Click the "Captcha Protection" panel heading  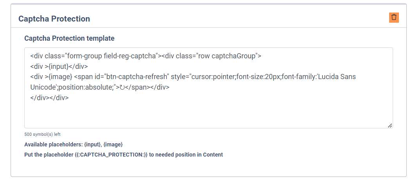pyautogui.click(x=54, y=19)
